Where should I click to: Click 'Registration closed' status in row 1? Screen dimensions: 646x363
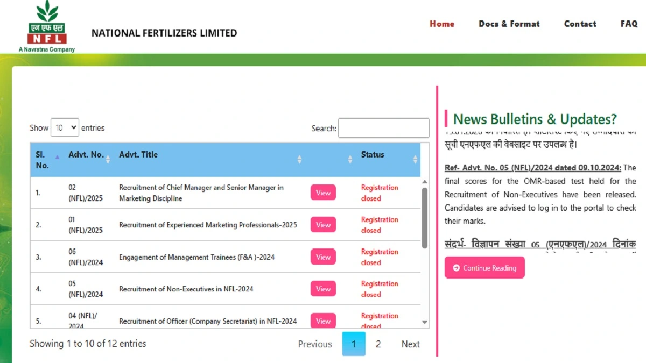coord(380,193)
